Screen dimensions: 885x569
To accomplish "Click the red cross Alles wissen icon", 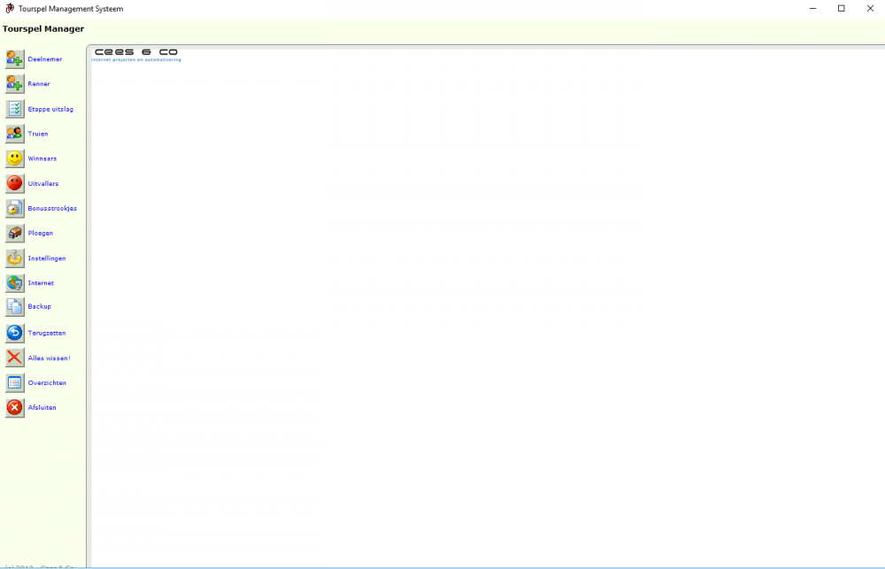I will pos(15,358).
